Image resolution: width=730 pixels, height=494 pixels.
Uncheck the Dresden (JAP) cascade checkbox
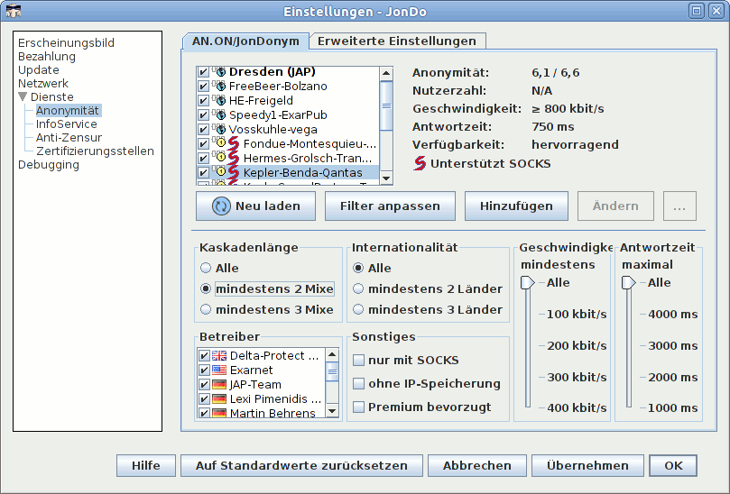point(203,72)
